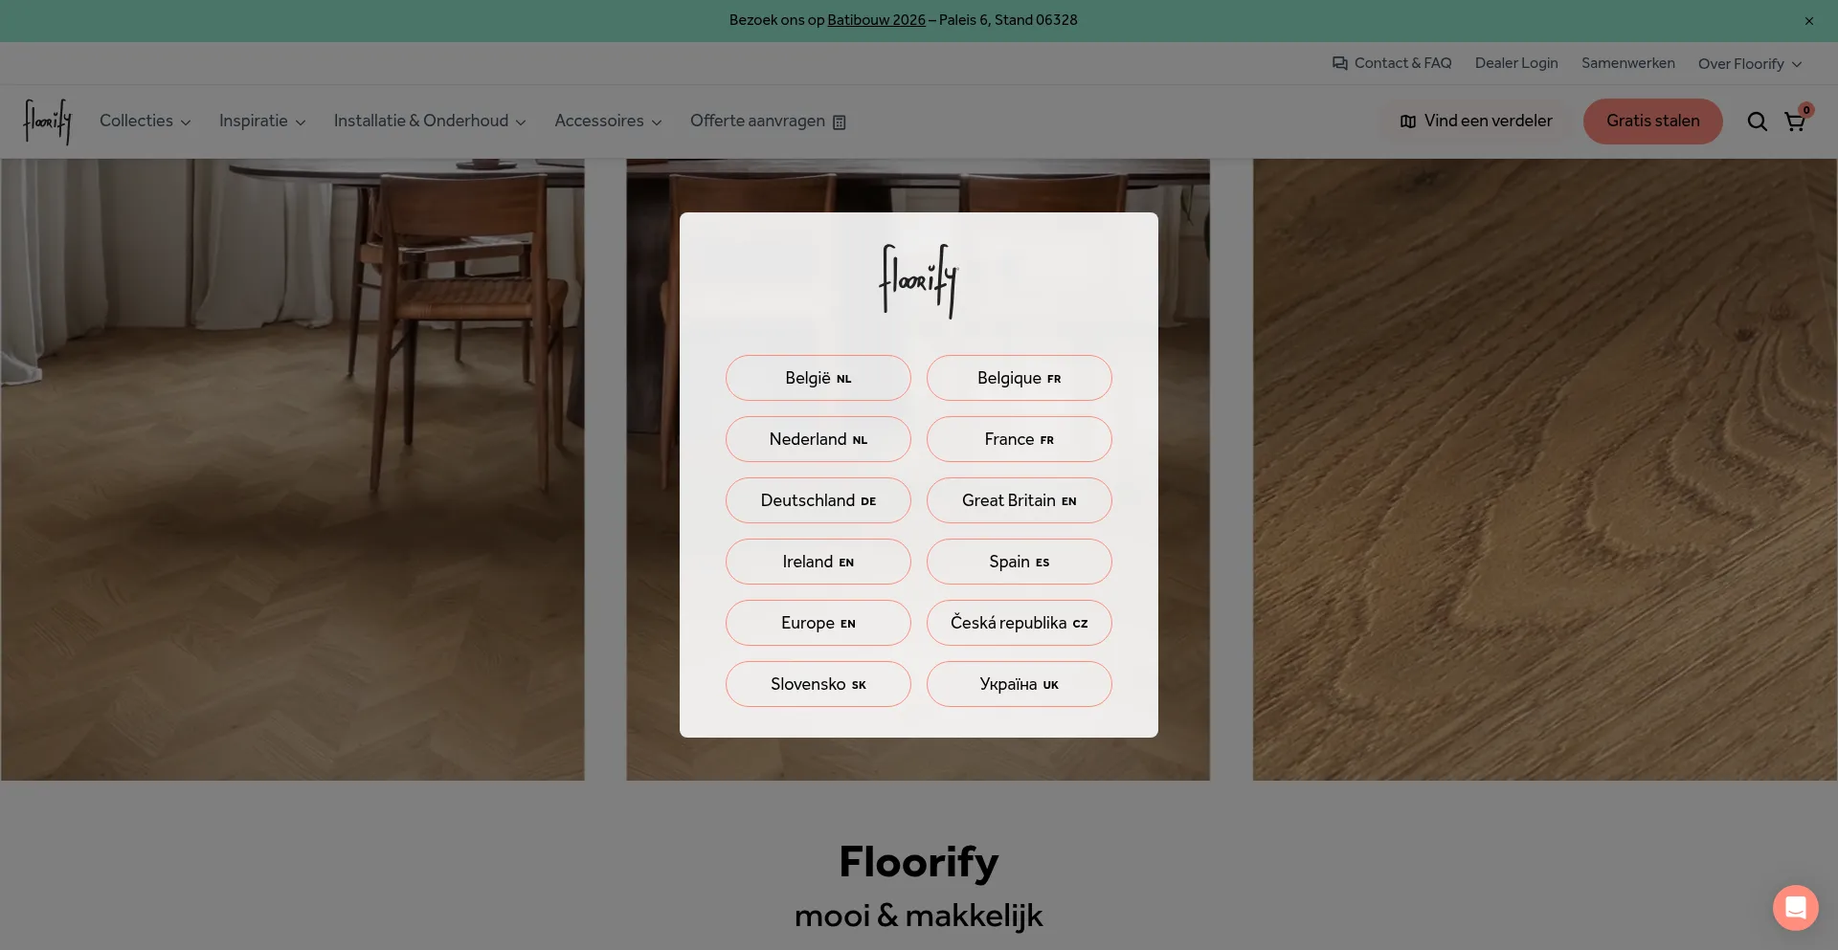Open the shopping cart
This screenshot has width=1838, height=950.
pos(1795,122)
